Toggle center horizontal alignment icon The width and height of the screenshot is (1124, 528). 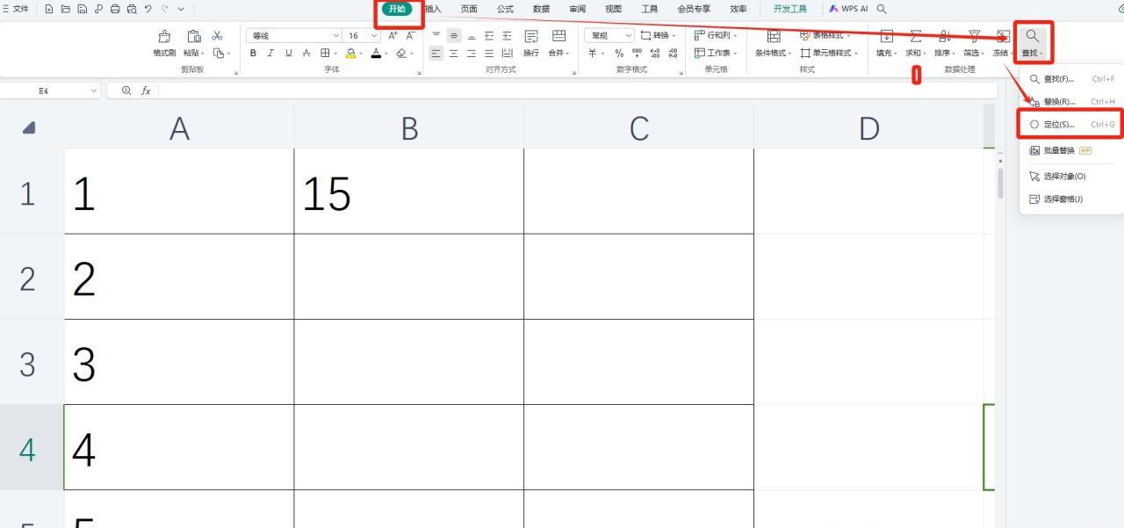click(454, 53)
